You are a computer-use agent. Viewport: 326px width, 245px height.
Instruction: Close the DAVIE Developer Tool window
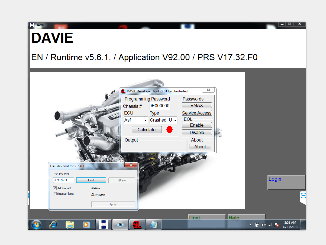point(208,90)
